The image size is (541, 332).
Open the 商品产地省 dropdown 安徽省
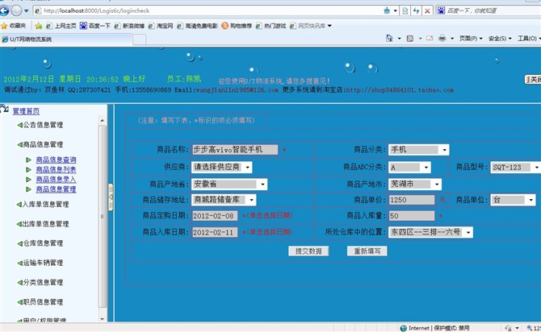[229, 185]
